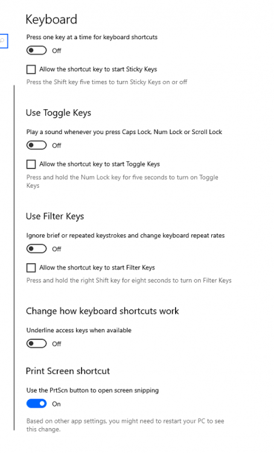Switch on the Filter Keys toggle
Viewport: 274px width, 453px height.
click(x=36, y=248)
